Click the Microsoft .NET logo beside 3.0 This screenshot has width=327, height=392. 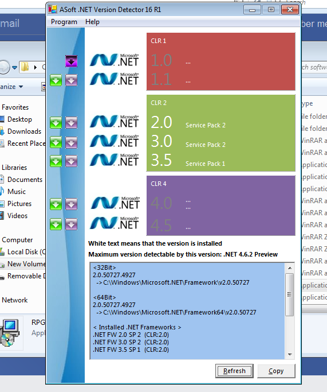pyautogui.click(x=114, y=141)
